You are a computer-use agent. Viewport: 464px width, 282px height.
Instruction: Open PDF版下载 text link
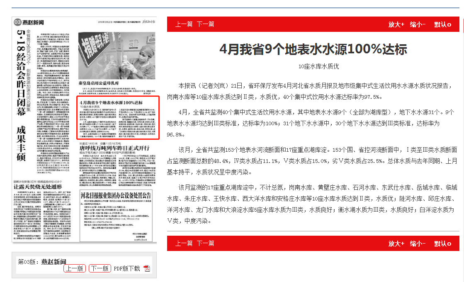tap(127, 269)
